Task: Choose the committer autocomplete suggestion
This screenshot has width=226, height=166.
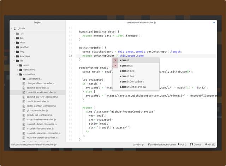Action: (136, 76)
